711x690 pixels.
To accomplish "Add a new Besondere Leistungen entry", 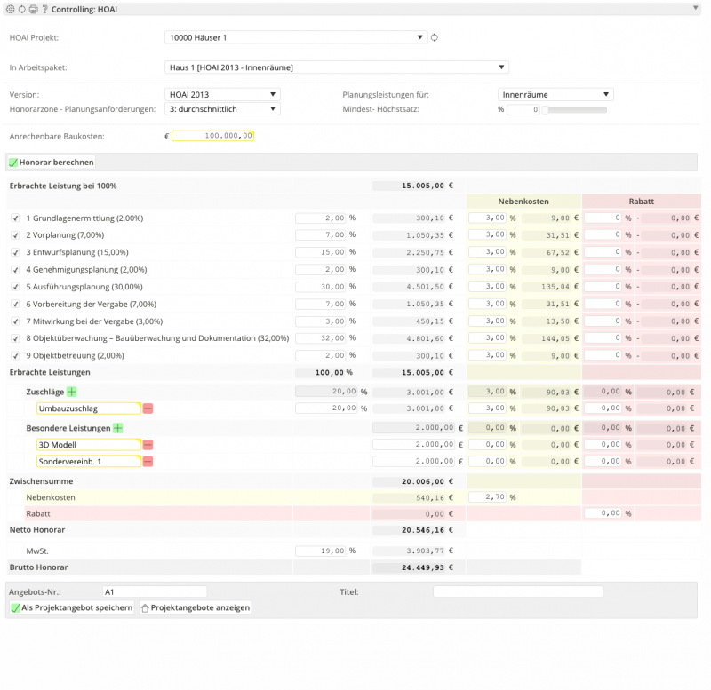I will tap(117, 428).
